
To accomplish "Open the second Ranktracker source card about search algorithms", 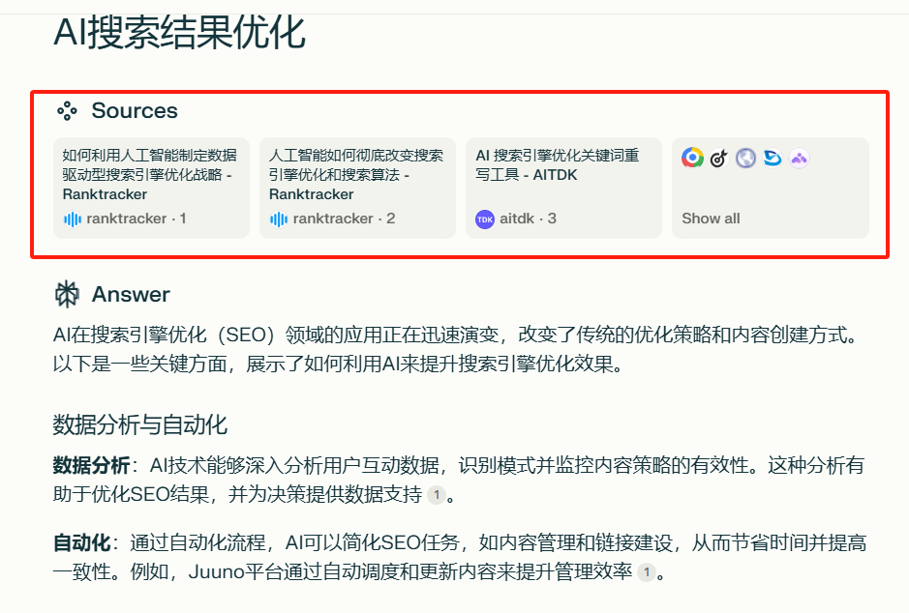I will (357, 188).
